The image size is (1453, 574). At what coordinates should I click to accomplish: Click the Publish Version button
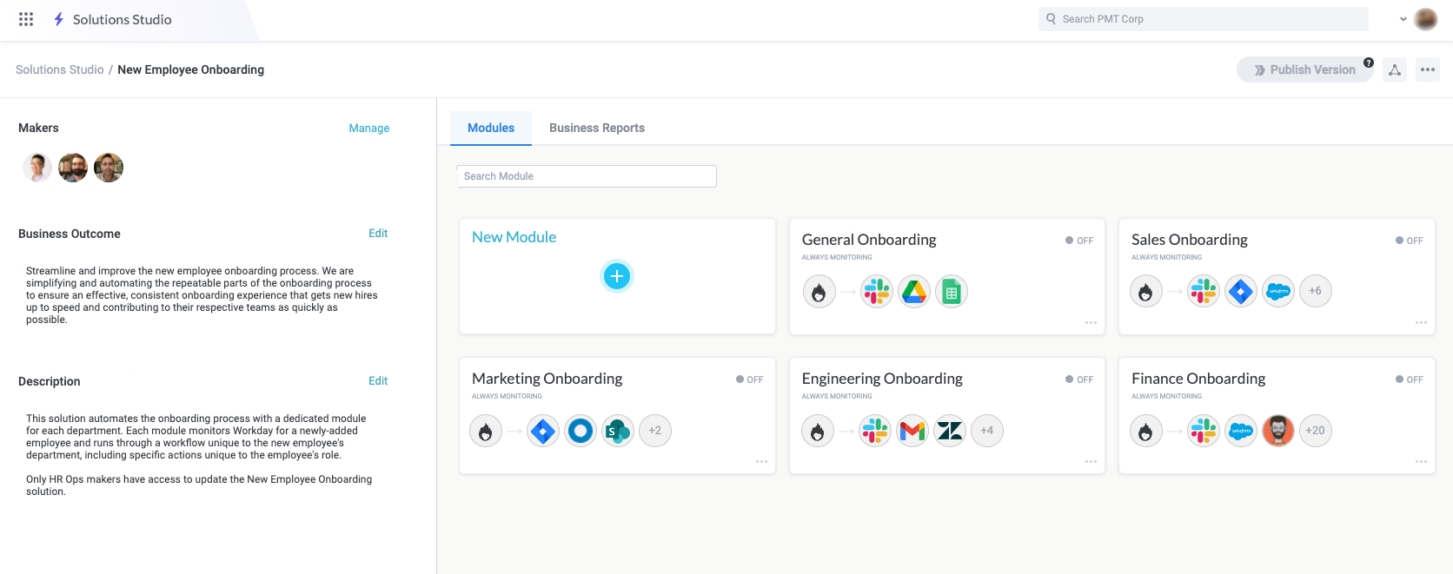(1304, 69)
